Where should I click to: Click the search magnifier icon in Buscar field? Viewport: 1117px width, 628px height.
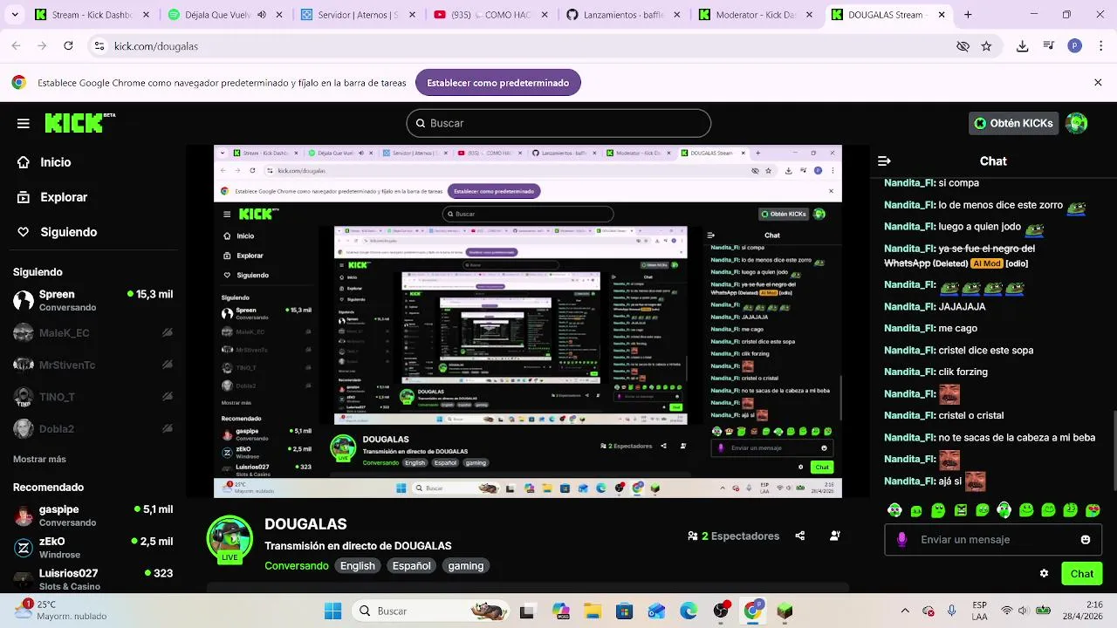pyautogui.click(x=420, y=123)
